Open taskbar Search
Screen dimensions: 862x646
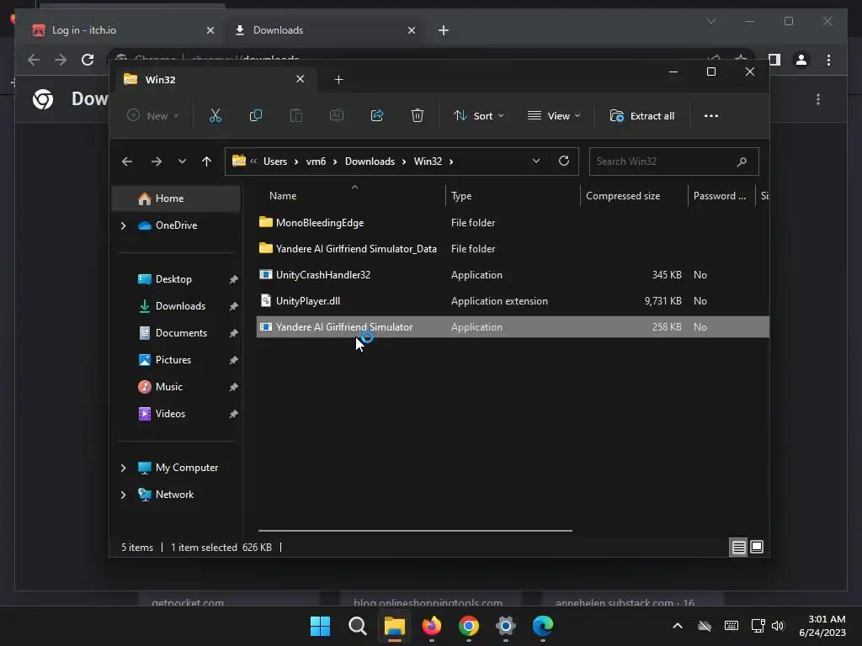(x=357, y=626)
